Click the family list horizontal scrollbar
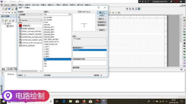 click(30, 71)
